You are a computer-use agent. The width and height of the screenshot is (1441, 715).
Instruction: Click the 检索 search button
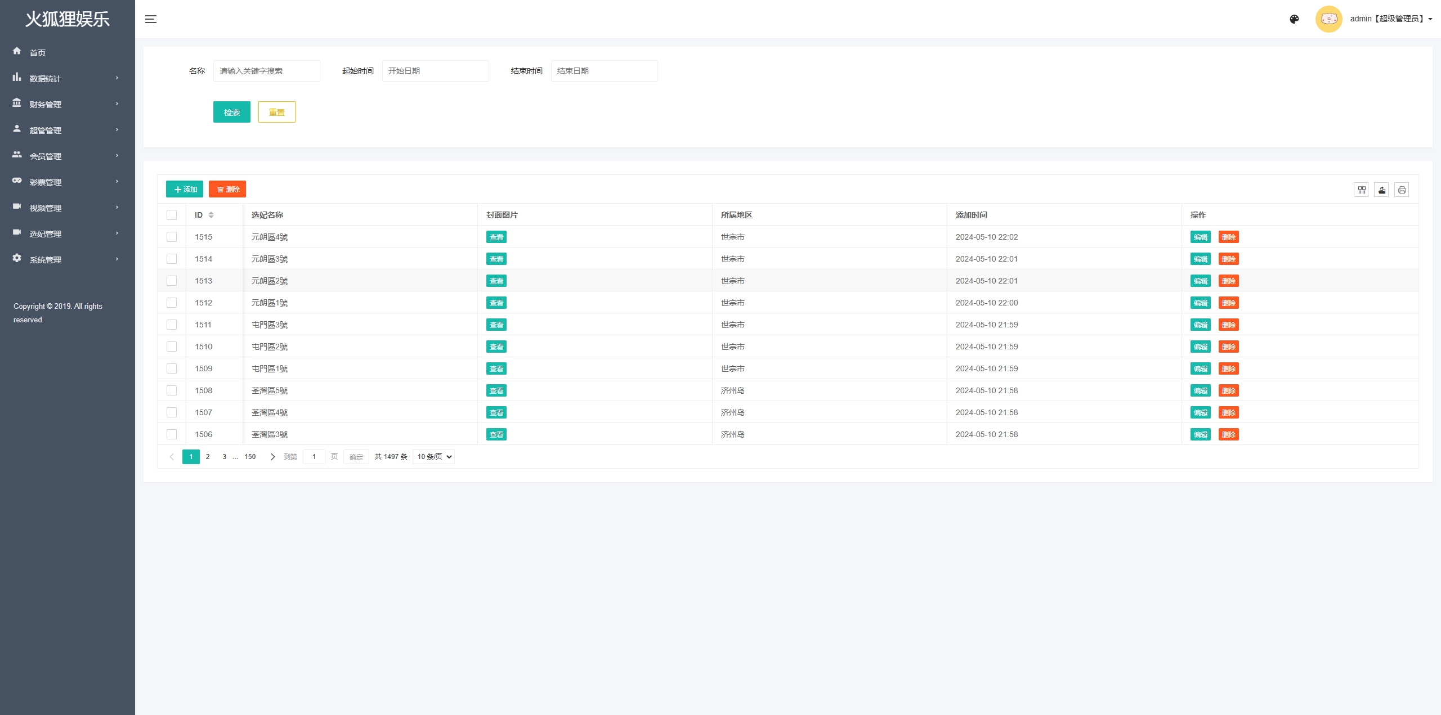tap(231, 112)
